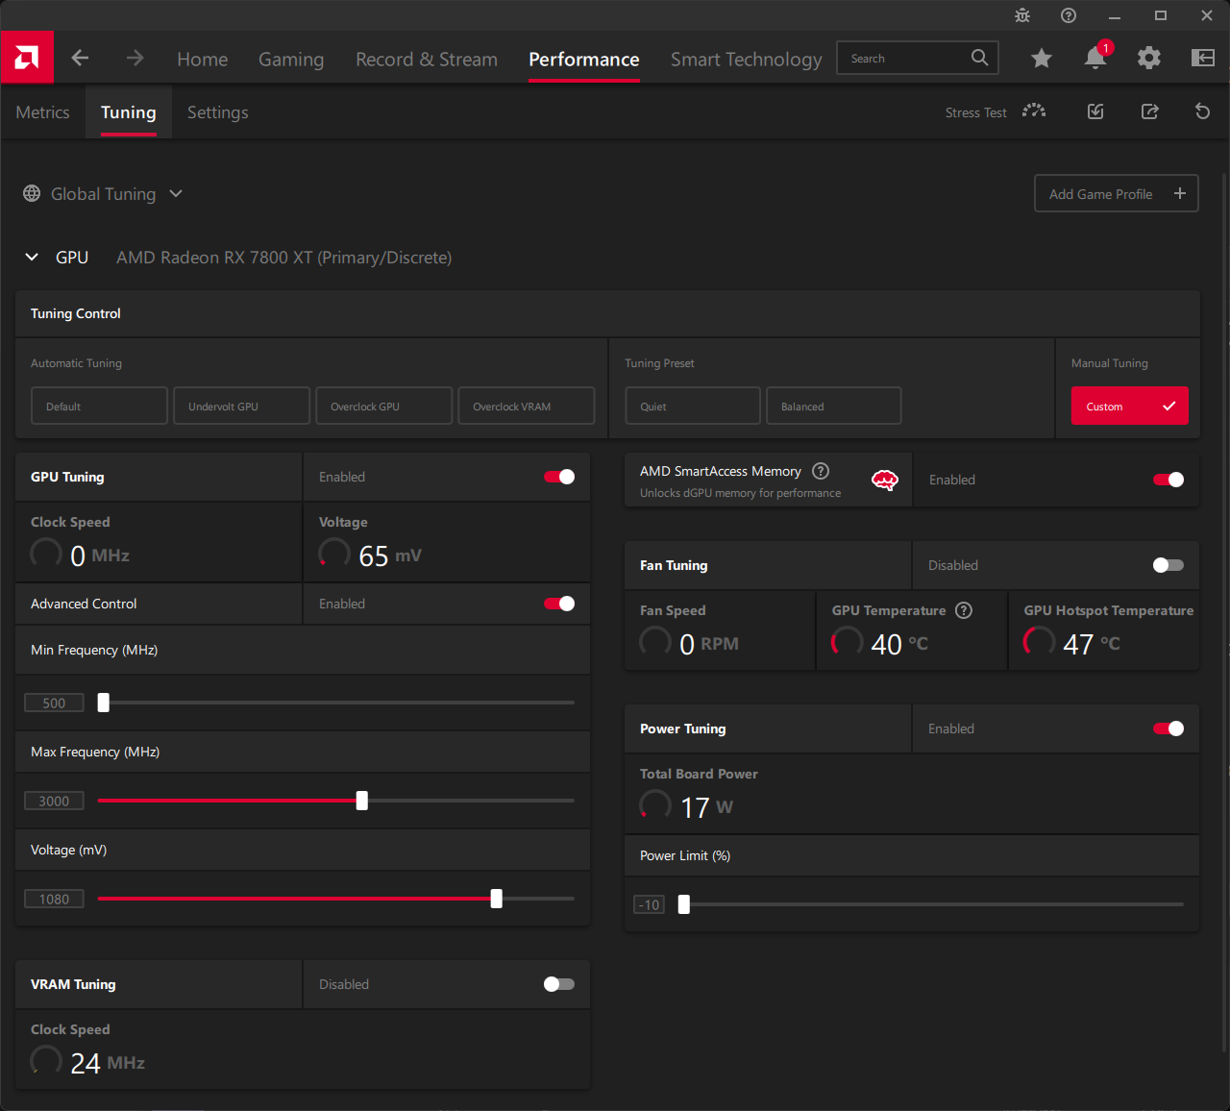Click Power Limit value box -10
1230x1111 pixels.
[x=650, y=904]
